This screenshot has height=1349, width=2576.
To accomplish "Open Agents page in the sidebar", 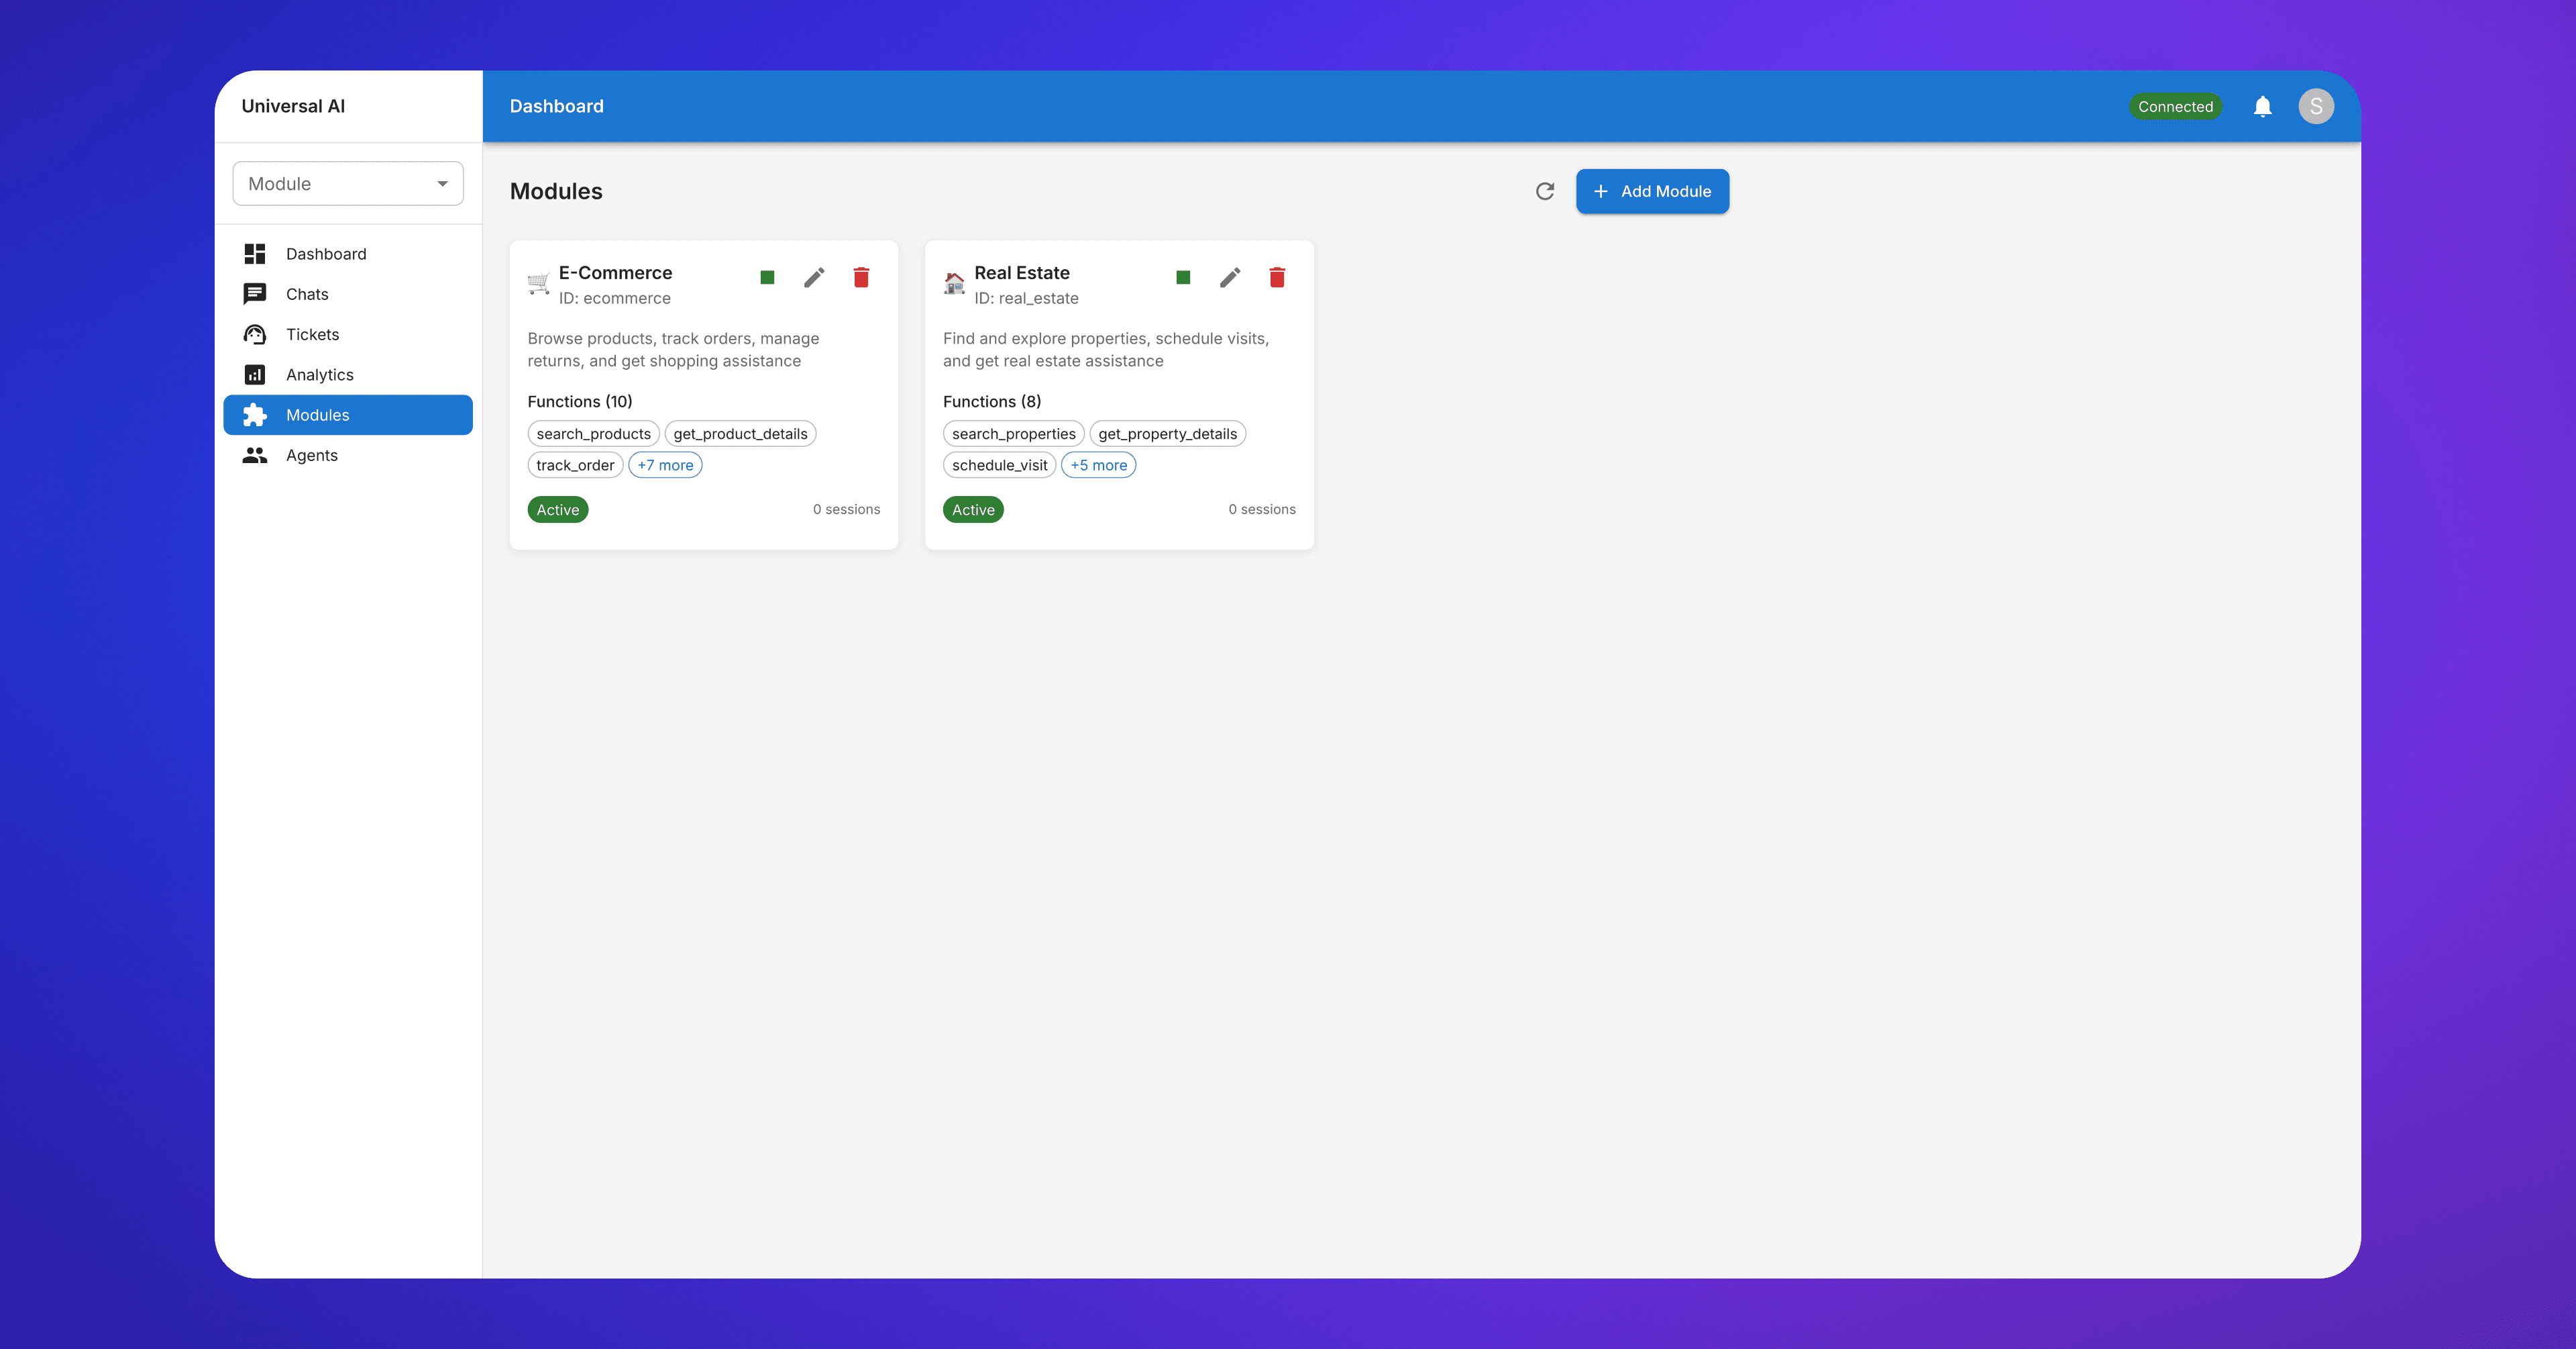I will click(311, 455).
